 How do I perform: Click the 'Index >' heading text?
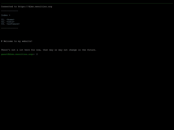tap(6, 15)
